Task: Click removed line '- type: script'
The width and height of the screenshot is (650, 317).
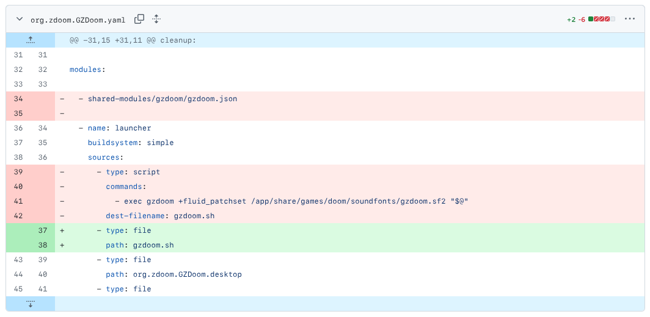Action: (x=350, y=172)
